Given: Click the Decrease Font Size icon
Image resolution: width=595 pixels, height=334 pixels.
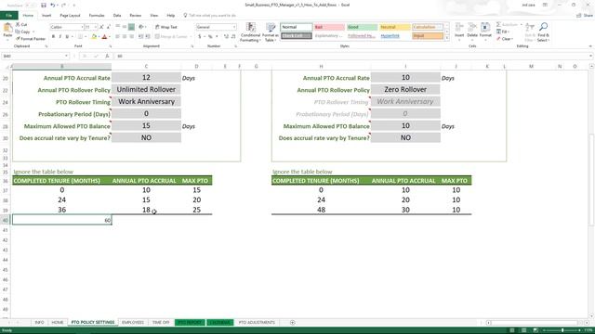Looking at the screenshot, I should point(108,27).
